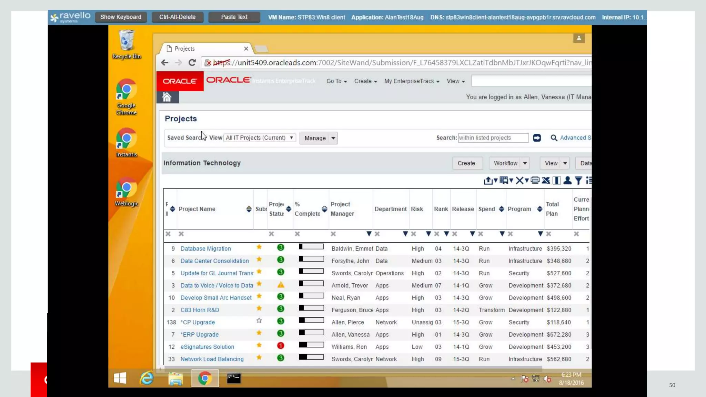Click the Paste Text button
The width and height of the screenshot is (706, 397).
[234, 17]
